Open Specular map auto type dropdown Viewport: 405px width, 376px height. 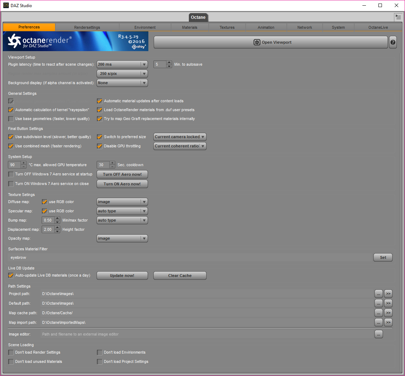click(x=122, y=211)
